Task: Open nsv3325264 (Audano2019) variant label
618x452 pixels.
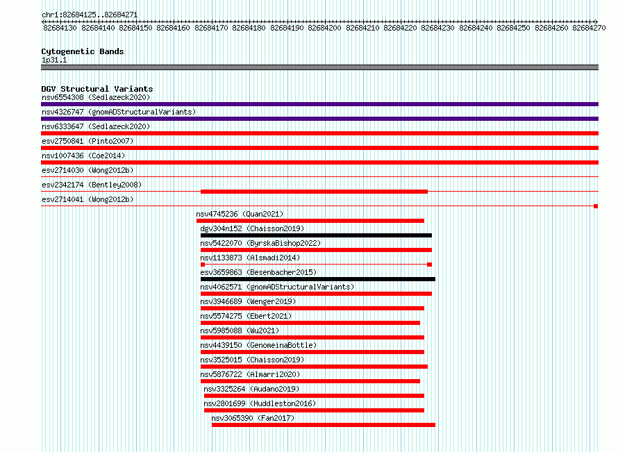Action: (251, 389)
